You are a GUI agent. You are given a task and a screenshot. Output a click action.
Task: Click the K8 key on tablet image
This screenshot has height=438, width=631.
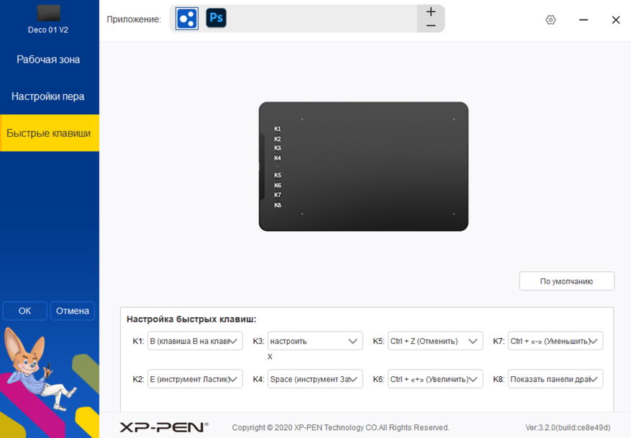[278, 205]
